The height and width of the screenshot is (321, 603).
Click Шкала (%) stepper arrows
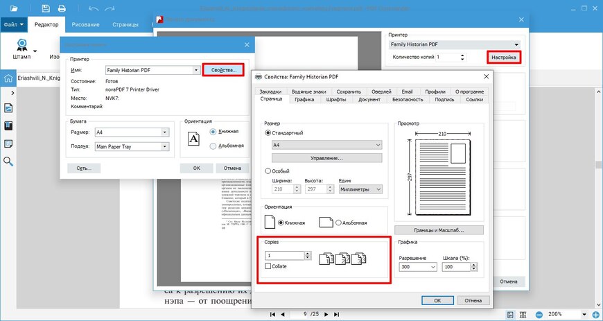pyautogui.click(x=474, y=267)
